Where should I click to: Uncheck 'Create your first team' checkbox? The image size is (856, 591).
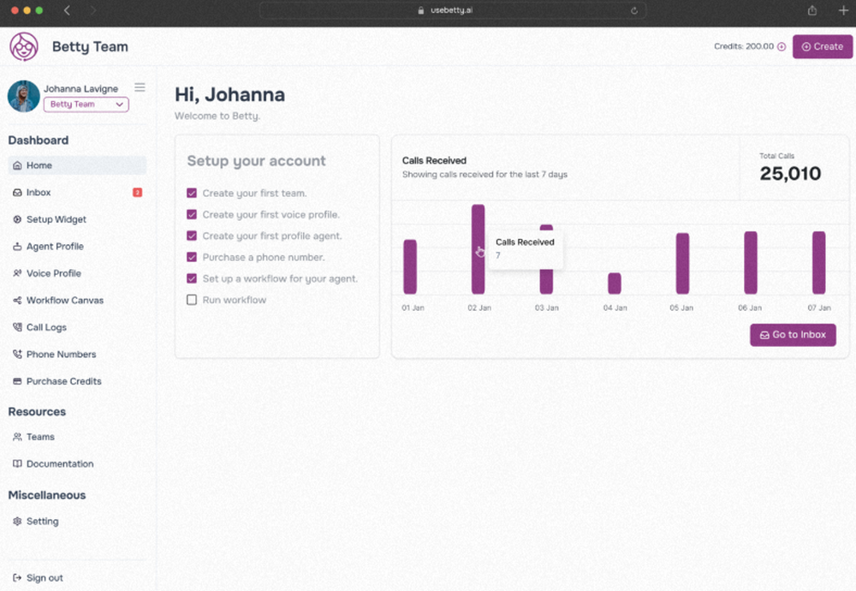[x=192, y=193]
